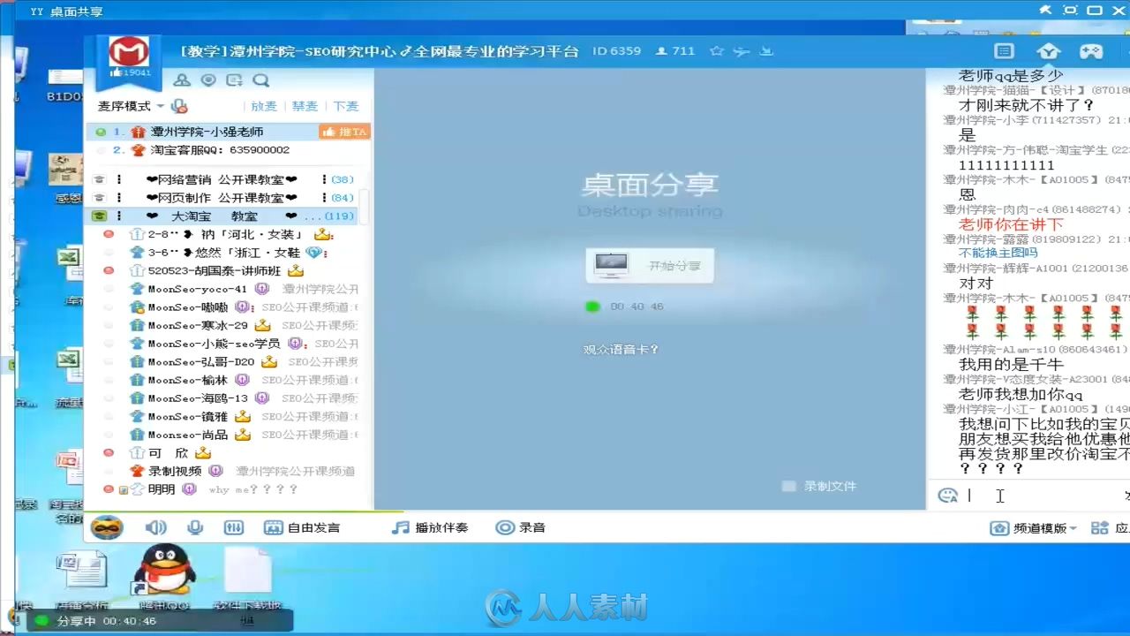Click the download tray icon after the airplane
Image resolution: width=1130 pixels, height=636 pixels.
click(x=766, y=51)
